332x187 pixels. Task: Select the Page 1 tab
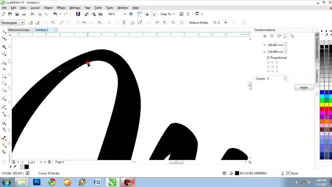(60, 162)
